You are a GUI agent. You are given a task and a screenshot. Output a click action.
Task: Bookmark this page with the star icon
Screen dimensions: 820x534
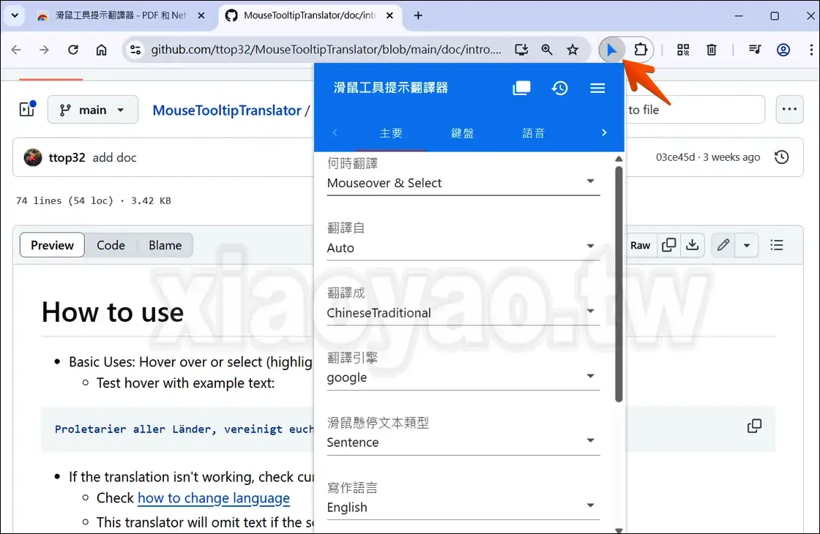click(573, 50)
